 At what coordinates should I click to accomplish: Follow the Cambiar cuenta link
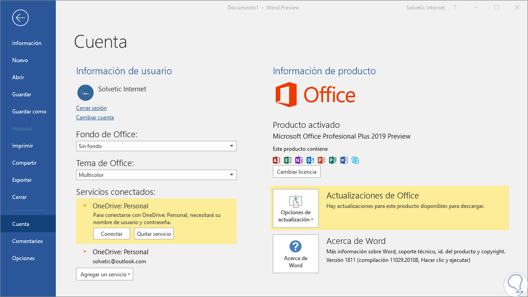pyautogui.click(x=95, y=117)
